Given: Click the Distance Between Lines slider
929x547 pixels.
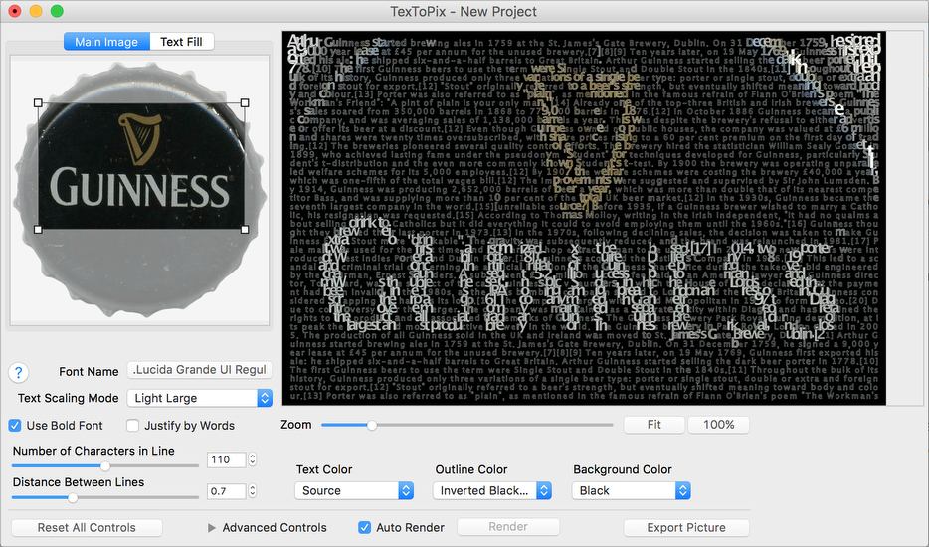Looking at the screenshot, I should pyautogui.click(x=104, y=498).
